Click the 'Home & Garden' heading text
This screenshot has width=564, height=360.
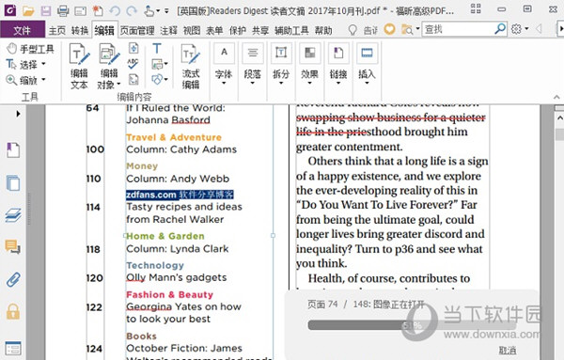click(x=165, y=236)
